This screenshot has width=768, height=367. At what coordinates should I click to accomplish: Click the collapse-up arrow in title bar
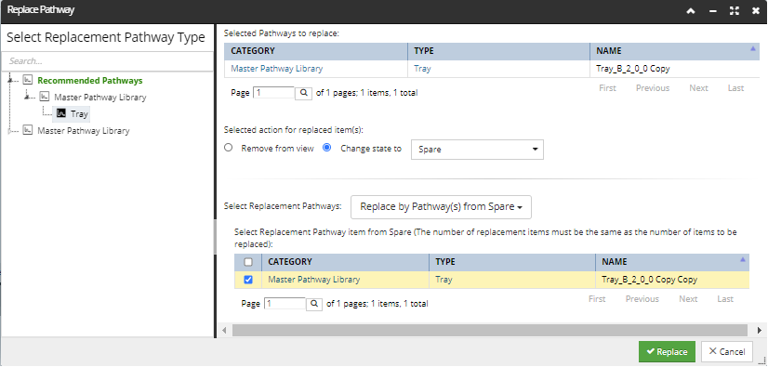point(691,11)
